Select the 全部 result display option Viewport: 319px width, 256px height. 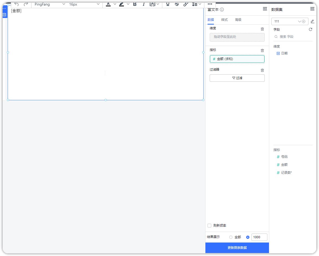[231, 237]
